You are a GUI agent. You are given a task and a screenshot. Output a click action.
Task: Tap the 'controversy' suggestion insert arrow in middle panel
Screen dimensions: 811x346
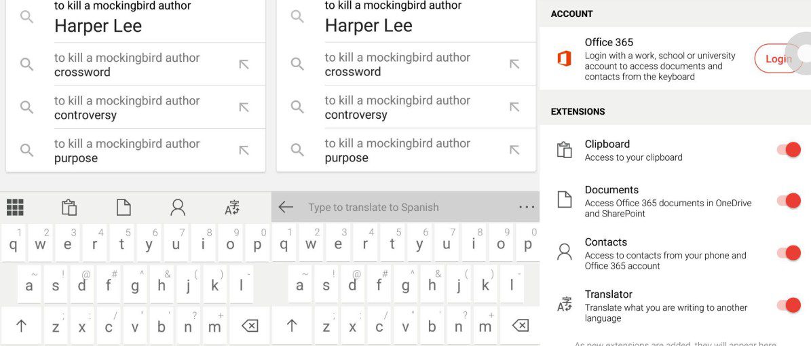coord(514,107)
